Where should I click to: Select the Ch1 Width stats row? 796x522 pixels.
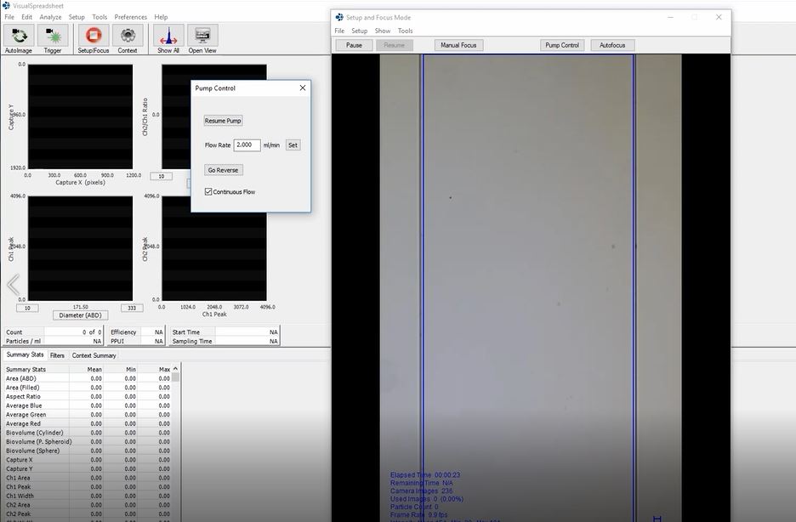(88, 496)
